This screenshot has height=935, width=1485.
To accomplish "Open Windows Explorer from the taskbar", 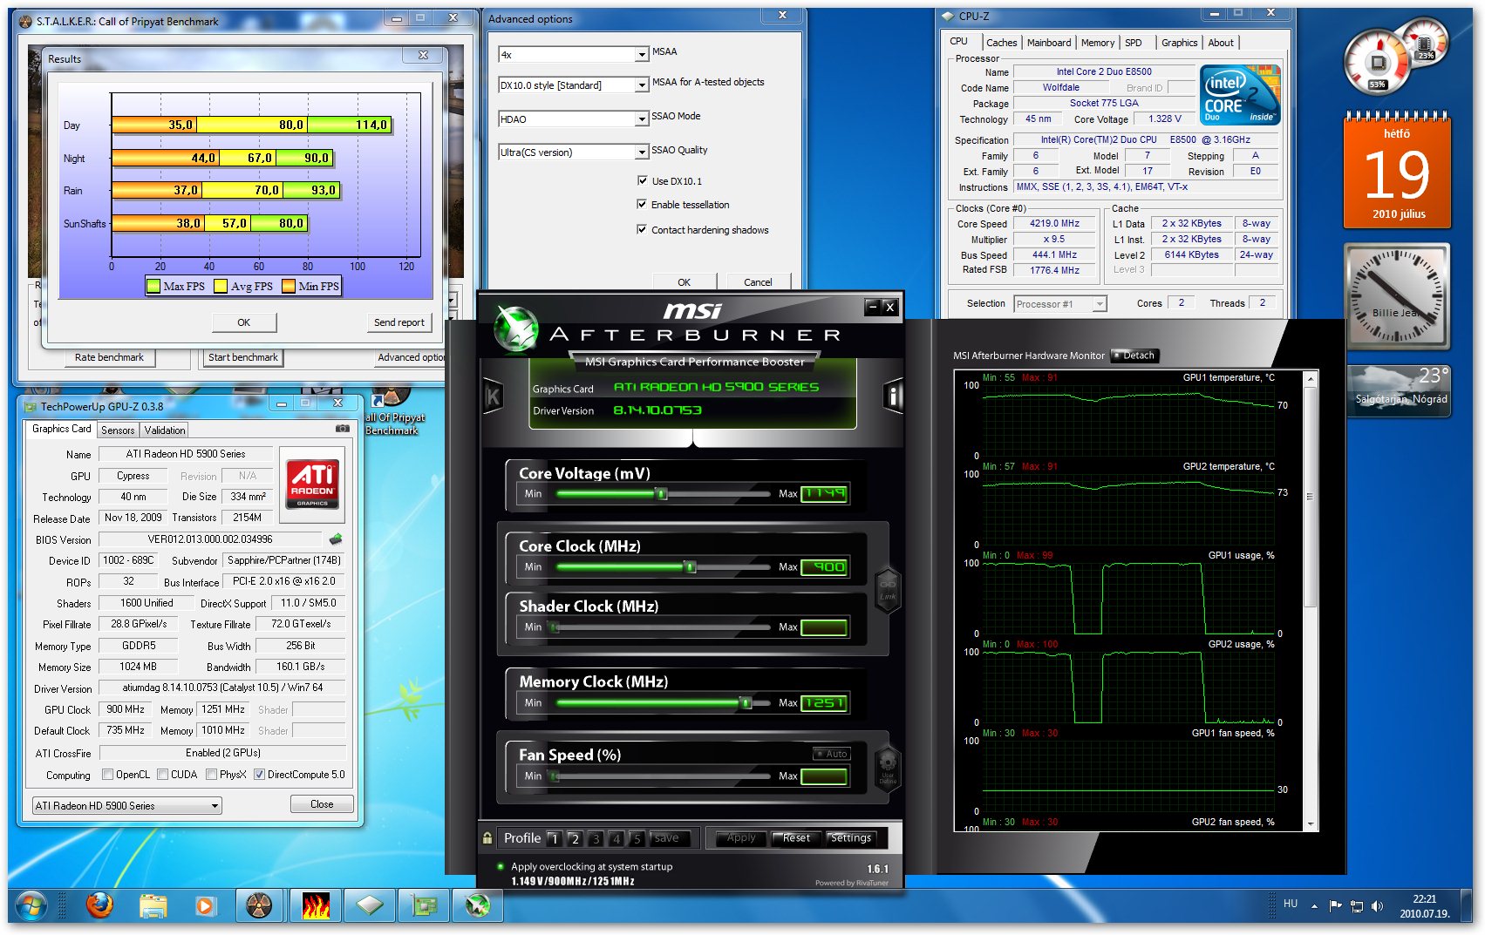I will click(153, 906).
